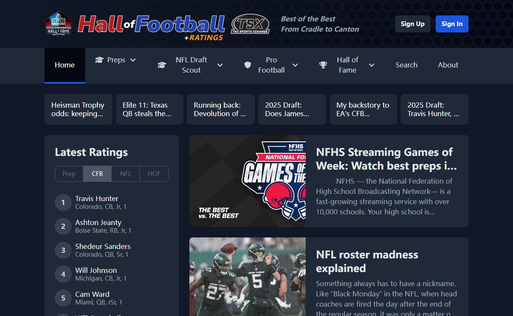
Task: Select the CFB ratings tab
Action: pyautogui.click(x=97, y=174)
